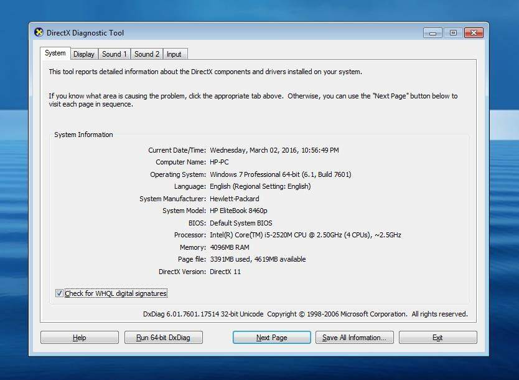Toggle Check for WHQL digital signatures checkbox
This screenshot has width=519, height=380.
59,293
